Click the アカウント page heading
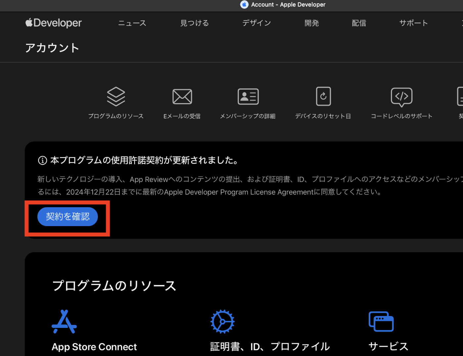Screen dimensions: 463x356 52,48
